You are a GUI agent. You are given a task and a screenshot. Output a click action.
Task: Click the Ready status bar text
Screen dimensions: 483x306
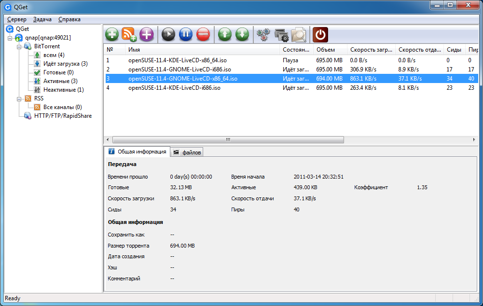coord(13,298)
